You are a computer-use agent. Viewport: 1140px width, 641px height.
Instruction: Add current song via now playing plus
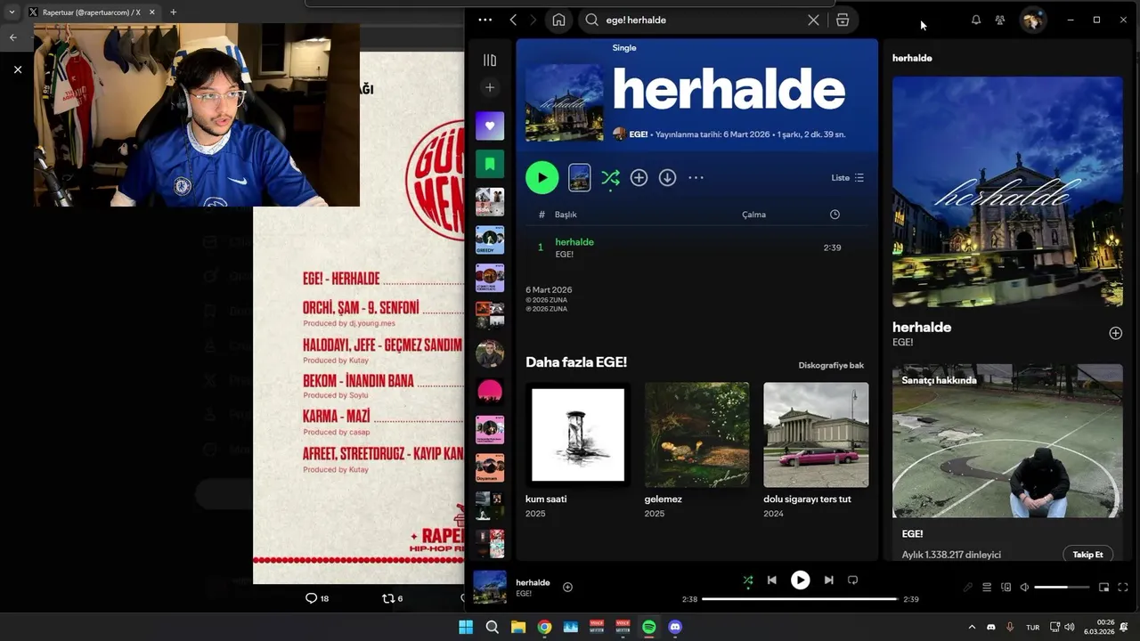coord(567,587)
